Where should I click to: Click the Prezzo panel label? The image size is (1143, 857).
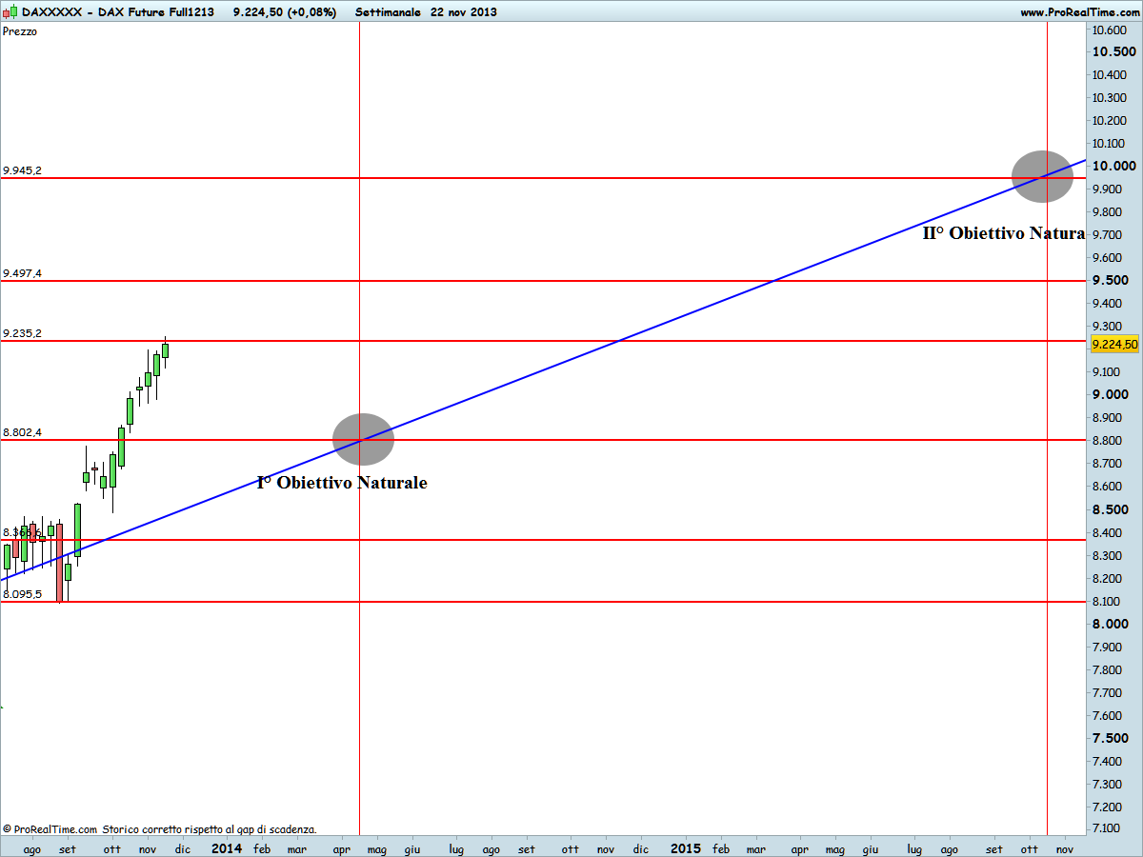pyautogui.click(x=20, y=31)
